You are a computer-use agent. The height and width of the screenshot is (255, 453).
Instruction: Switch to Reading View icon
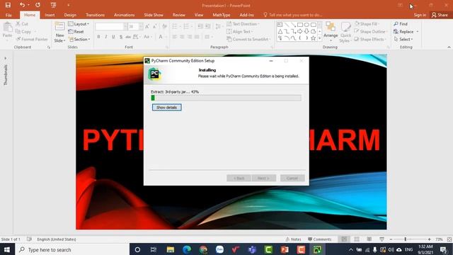[x=369, y=239]
